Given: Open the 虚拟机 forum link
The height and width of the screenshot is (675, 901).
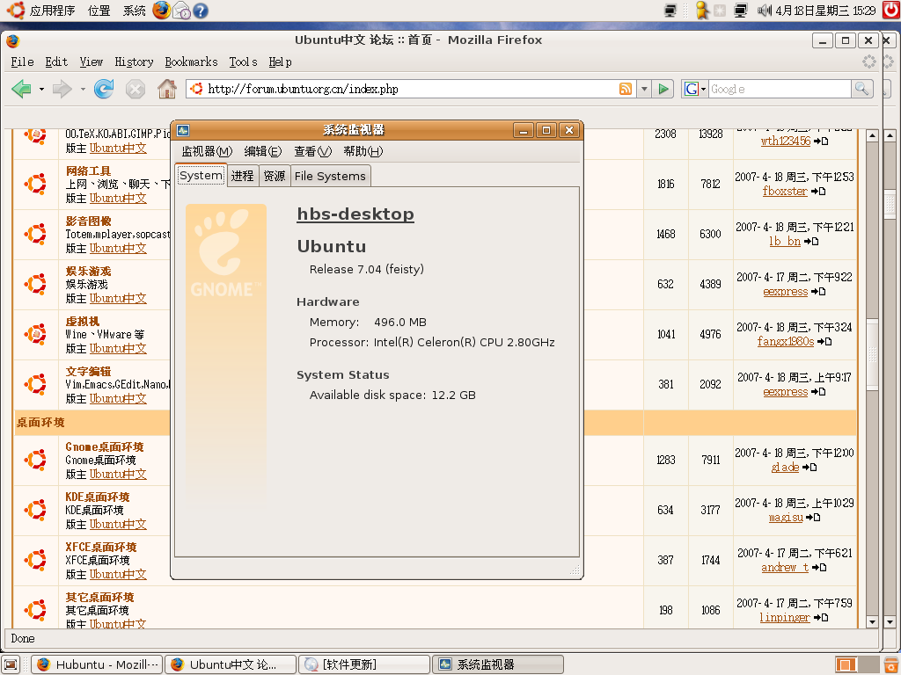Looking at the screenshot, I should click(x=82, y=321).
